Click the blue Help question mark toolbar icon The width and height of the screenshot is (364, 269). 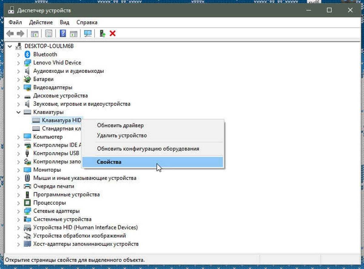pyautogui.click(x=63, y=33)
